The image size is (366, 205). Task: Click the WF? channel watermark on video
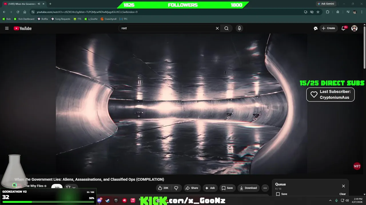coord(357,166)
